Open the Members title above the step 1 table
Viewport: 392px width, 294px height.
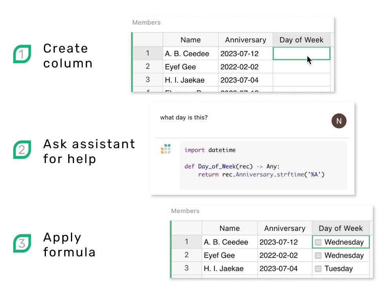click(x=146, y=23)
